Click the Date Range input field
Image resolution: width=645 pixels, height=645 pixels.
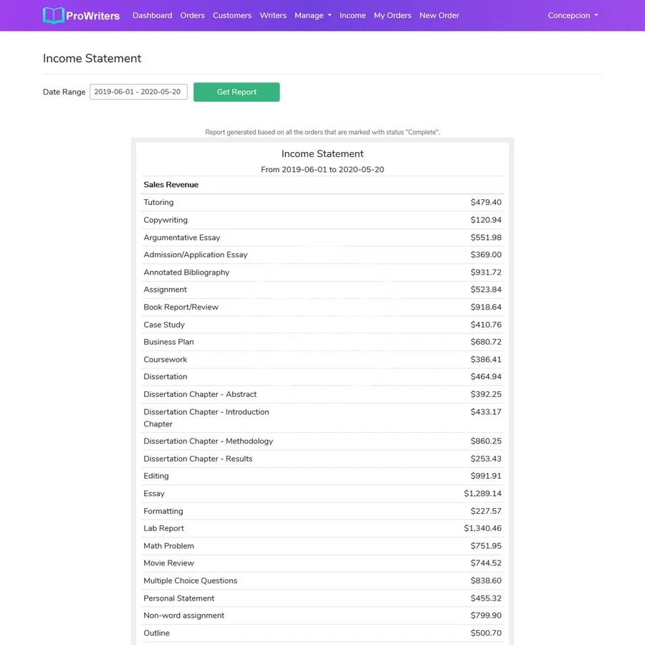(138, 92)
